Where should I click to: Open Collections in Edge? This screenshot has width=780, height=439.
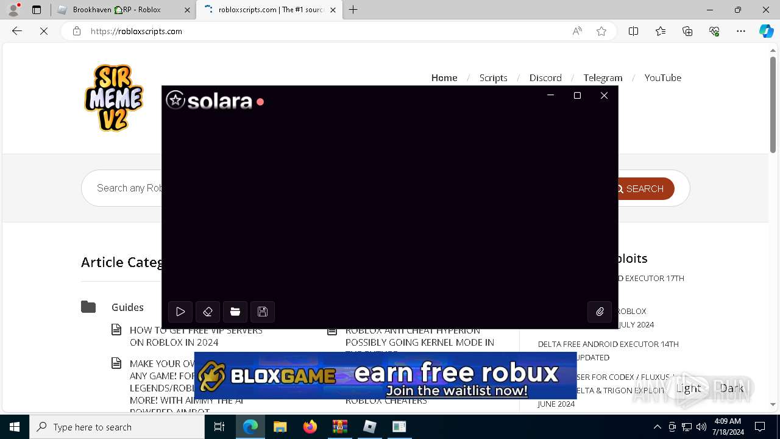(687, 31)
